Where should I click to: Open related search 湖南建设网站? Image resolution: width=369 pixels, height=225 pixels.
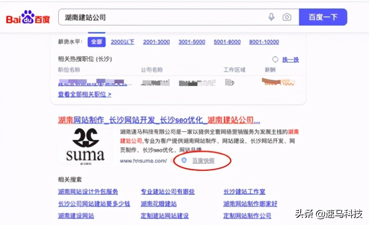pyautogui.click(x=76, y=215)
